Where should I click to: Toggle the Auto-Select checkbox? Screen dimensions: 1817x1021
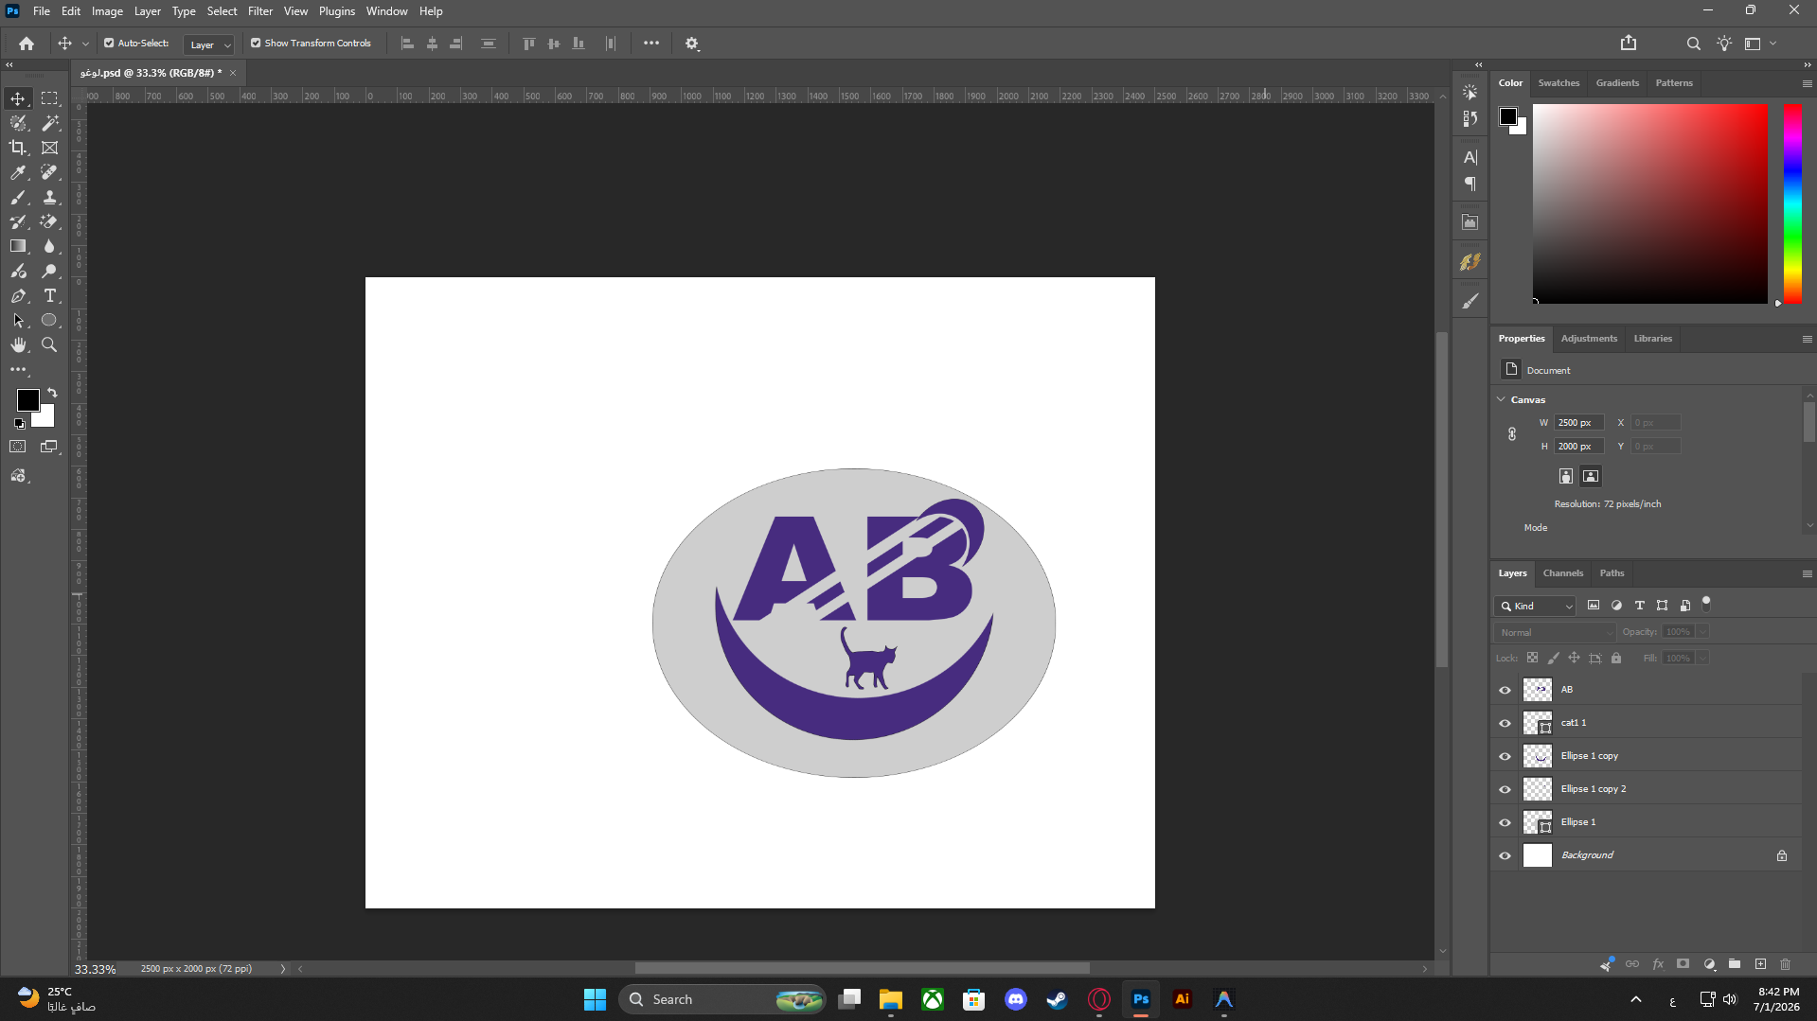point(109,44)
